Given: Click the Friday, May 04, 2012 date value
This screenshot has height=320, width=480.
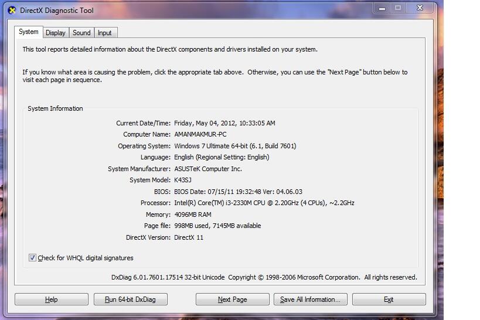Looking at the screenshot, I should [224, 123].
